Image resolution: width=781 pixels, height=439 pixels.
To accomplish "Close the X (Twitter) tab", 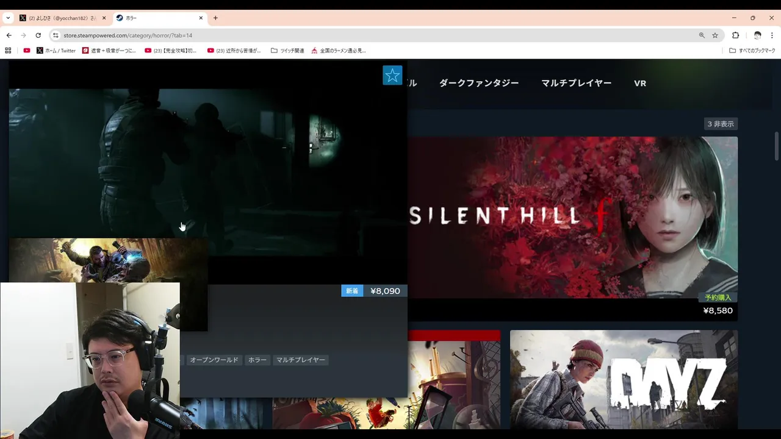I will 104,18.
